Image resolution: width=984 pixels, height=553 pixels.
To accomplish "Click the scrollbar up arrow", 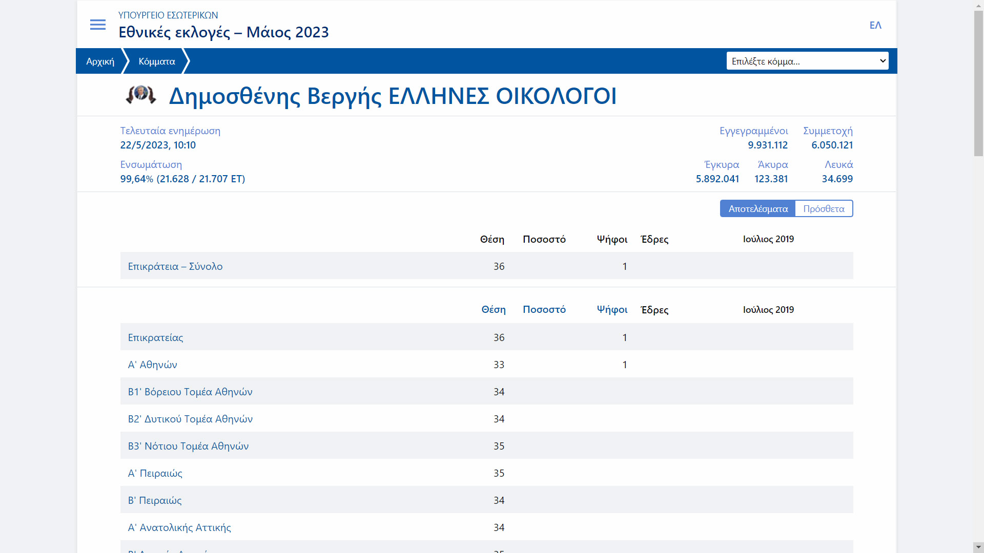I will pyautogui.click(x=978, y=5).
